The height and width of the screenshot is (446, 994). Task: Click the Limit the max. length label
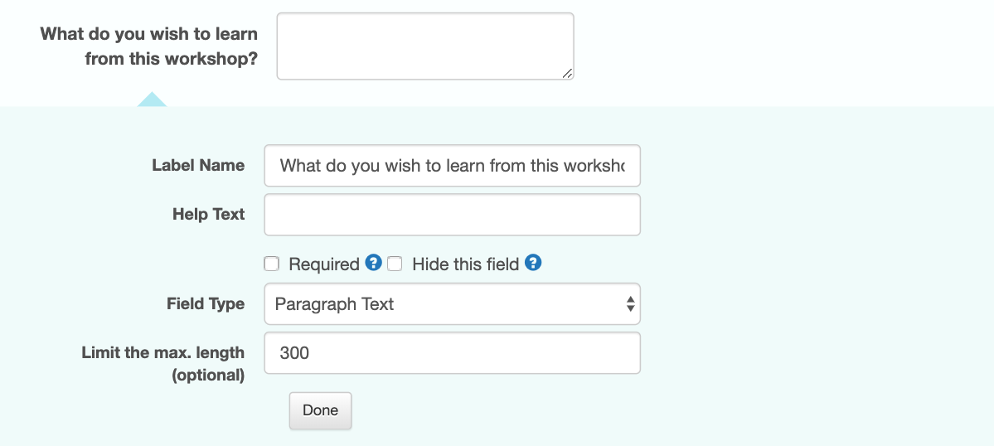(163, 364)
